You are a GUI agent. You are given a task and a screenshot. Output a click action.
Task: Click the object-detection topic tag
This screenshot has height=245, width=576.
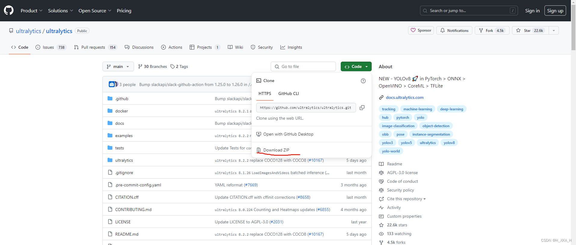436,126
